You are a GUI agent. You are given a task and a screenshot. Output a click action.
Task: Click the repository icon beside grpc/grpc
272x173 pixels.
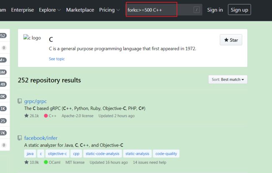coord(20,101)
